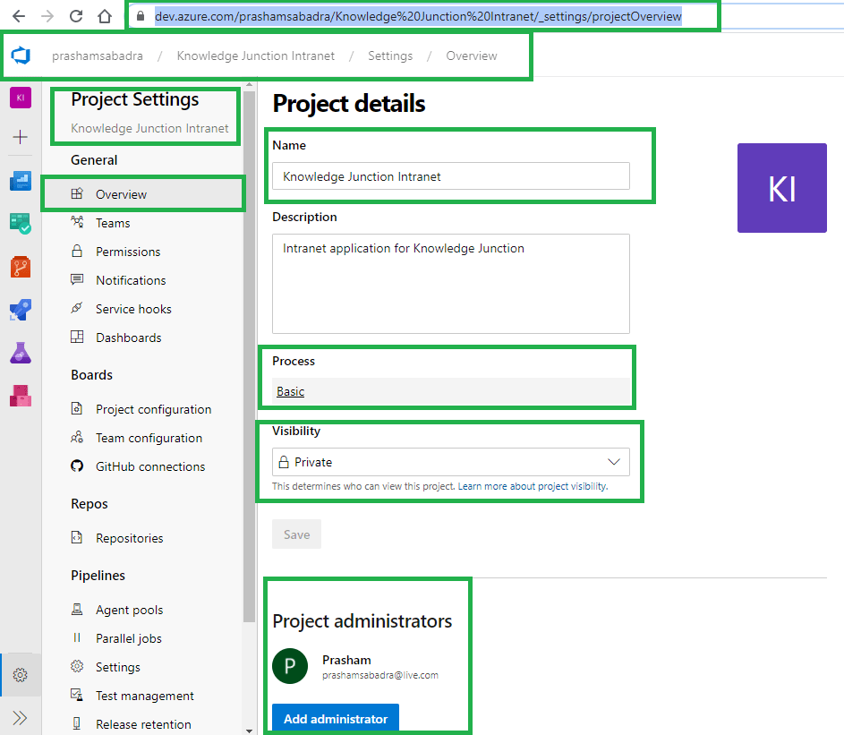The height and width of the screenshot is (735, 844).
Task: Click Prasham's green avatar
Action: (x=290, y=666)
